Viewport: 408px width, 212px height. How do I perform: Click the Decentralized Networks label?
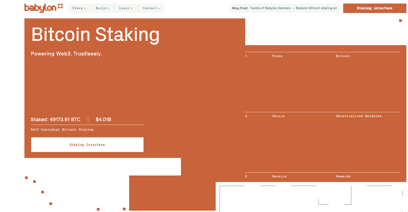click(359, 116)
